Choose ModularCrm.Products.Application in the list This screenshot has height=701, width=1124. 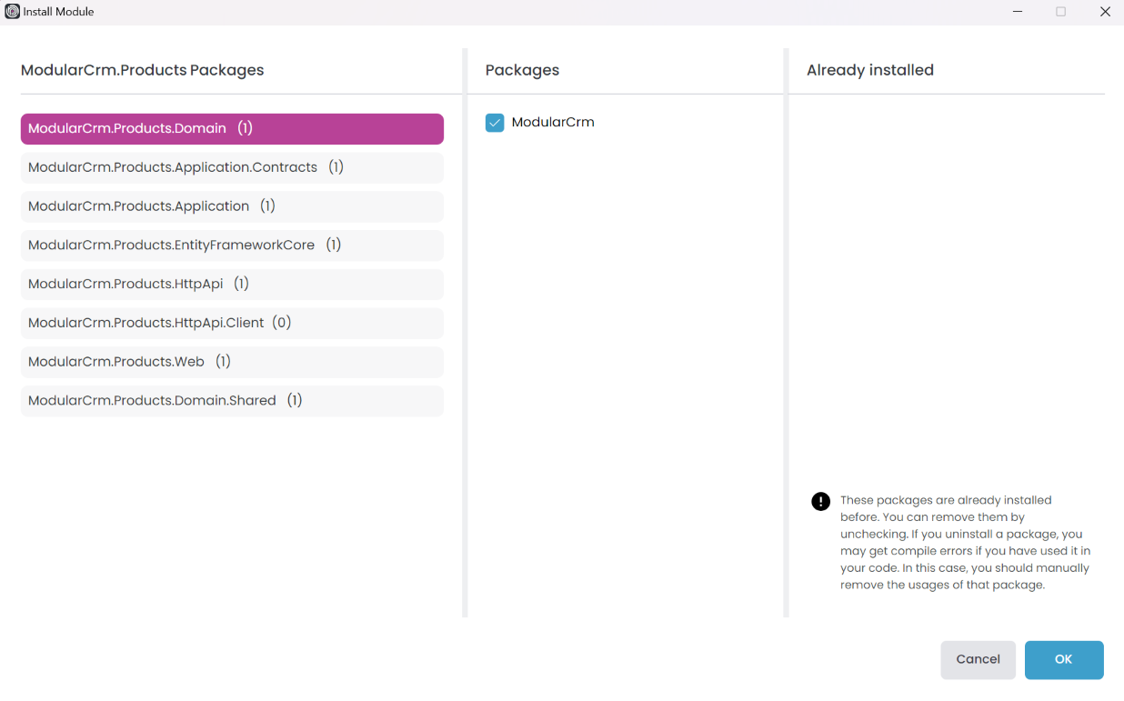(x=232, y=206)
